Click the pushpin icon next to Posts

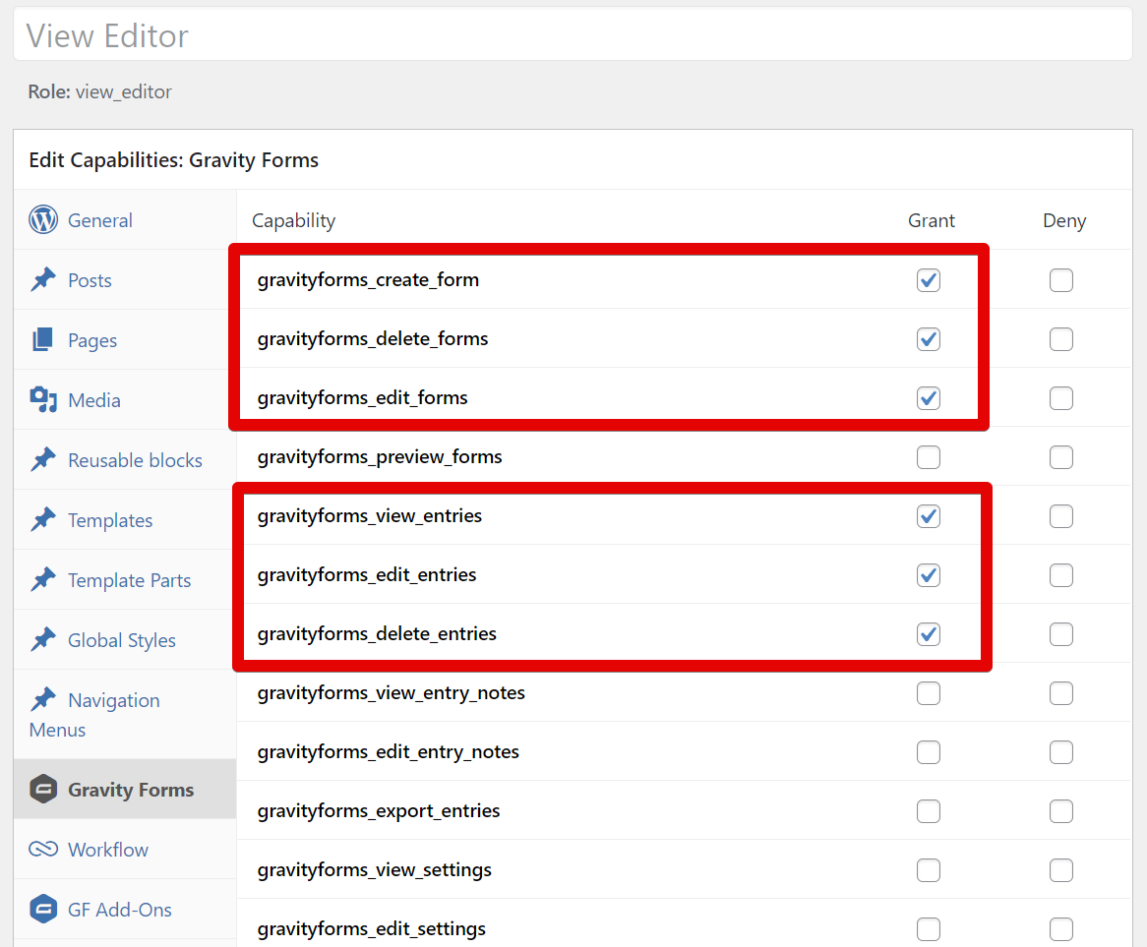click(x=43, y=280)
